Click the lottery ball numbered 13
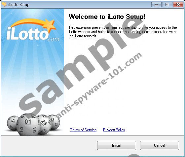The image size is (185, 157). (x=55, y=122)
